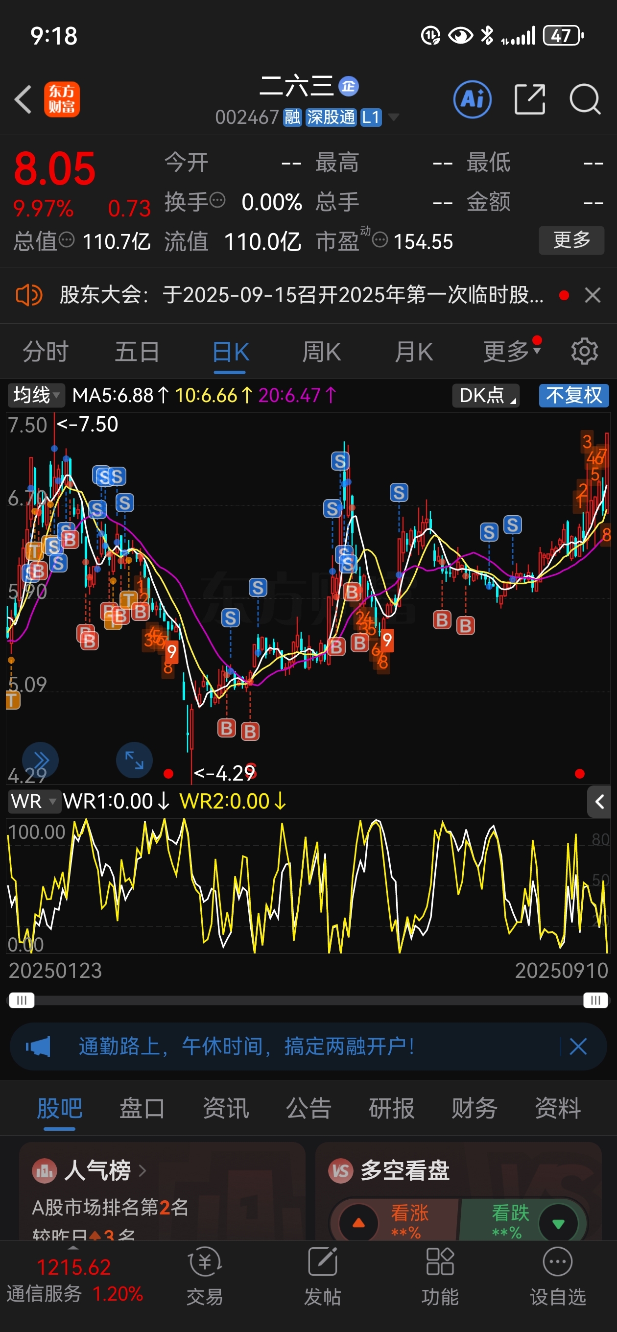Close the 两融开户 banner
The image size is (617, 1332).
578,1047
